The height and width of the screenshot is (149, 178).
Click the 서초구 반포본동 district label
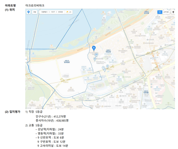67,61
